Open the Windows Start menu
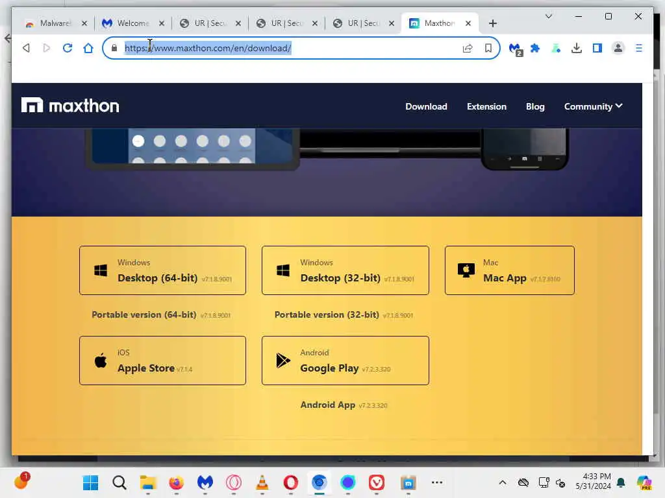The image size is (665, 498). click(90, 482)
